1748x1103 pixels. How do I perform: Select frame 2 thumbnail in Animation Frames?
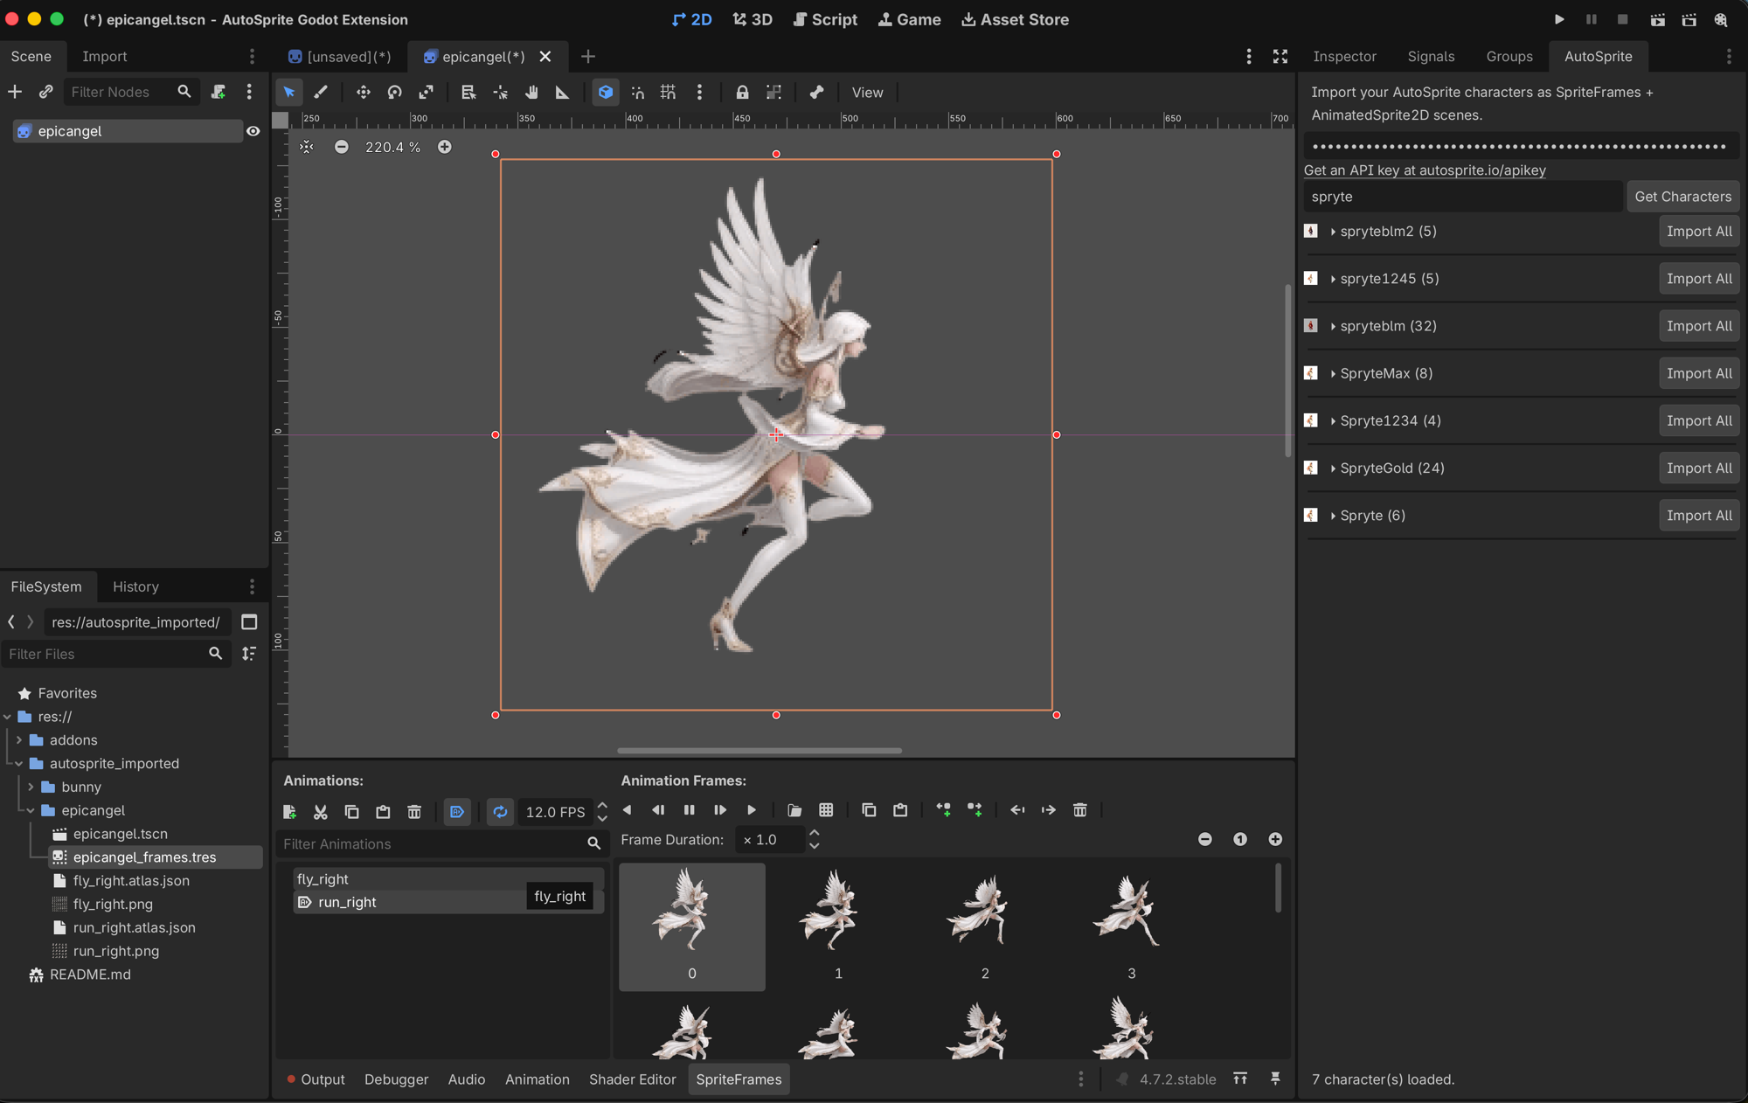point(985,926)
